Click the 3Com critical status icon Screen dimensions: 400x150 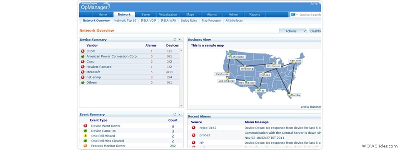tap(82, 51)
